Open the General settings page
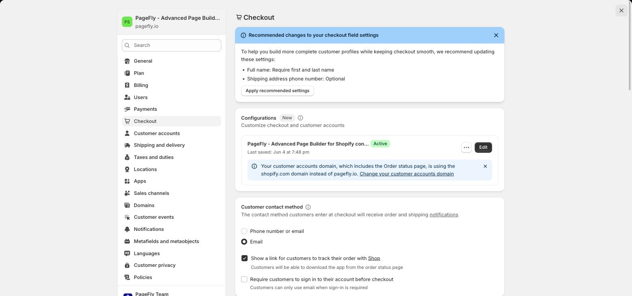 [x=171, y=61]
